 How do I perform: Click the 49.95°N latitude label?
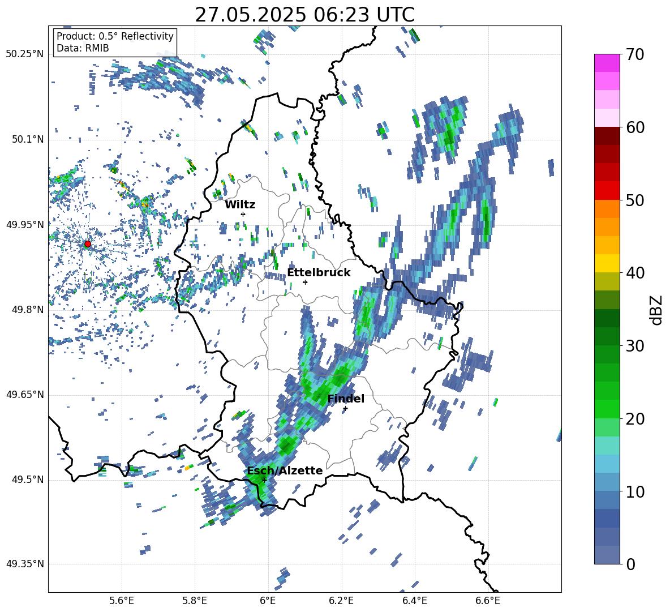tap(25, 225)
